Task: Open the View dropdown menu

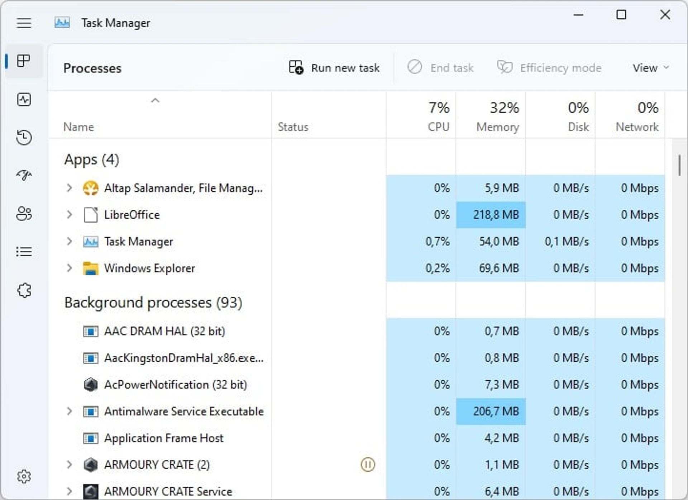Action: [650, 67]
